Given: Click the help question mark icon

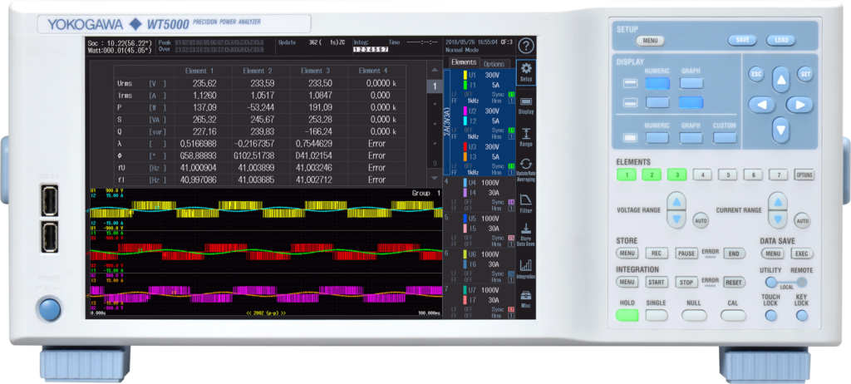Looking at the screenshot, I should (525, 46).
